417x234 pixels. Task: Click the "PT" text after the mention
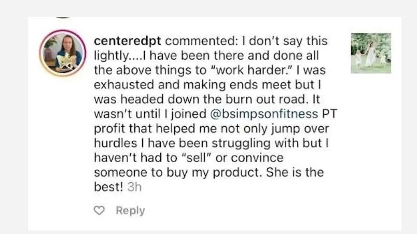329,114
